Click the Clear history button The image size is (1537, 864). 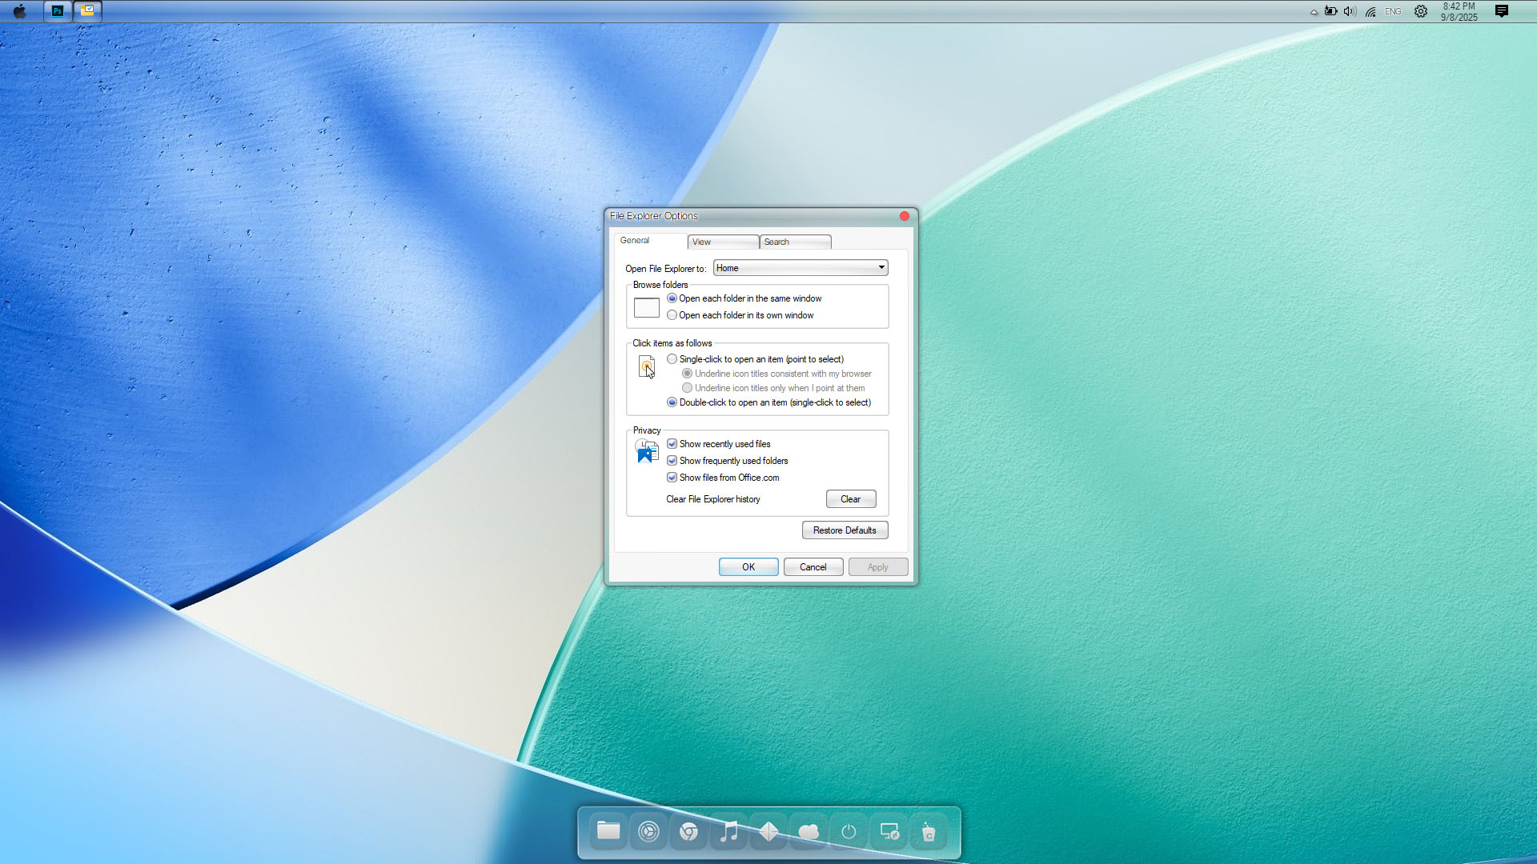pyautogui.click(x=850, y=499)
